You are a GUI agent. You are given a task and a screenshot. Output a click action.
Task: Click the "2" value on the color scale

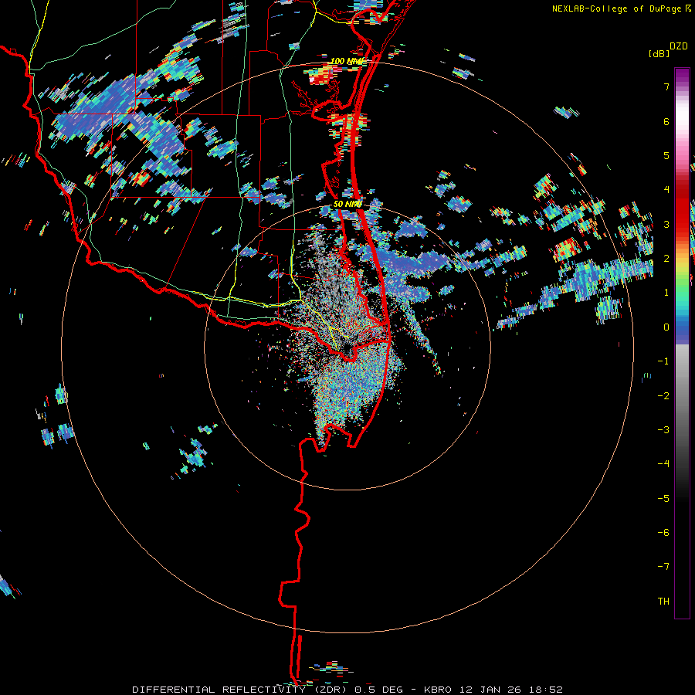click(666, 259)
